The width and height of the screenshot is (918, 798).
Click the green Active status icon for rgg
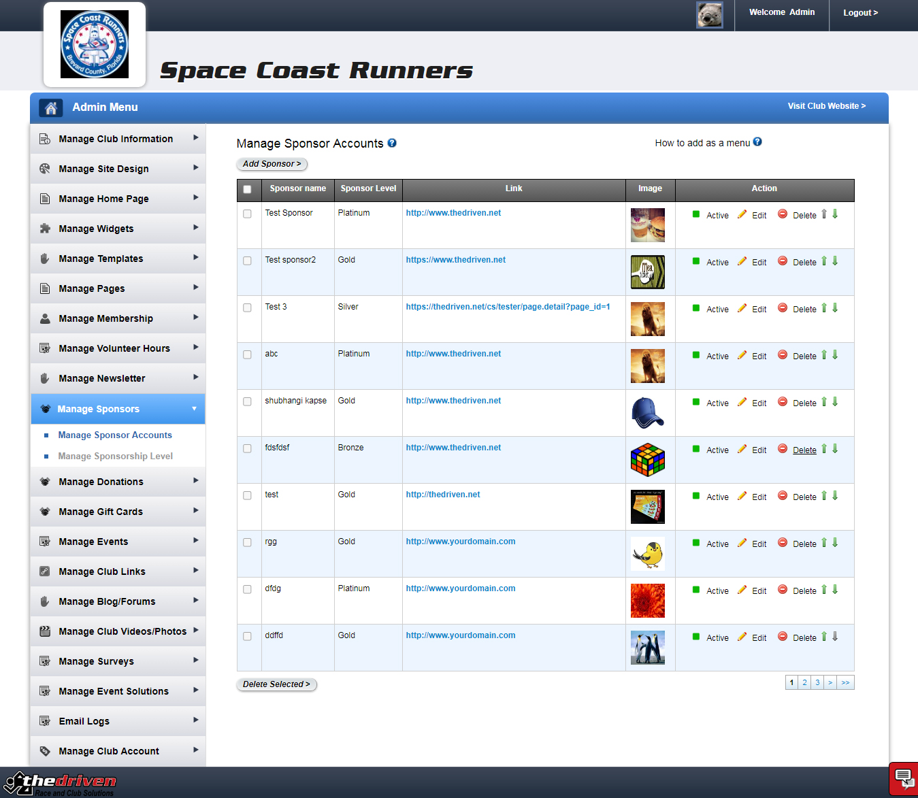[x=696, y=543]
